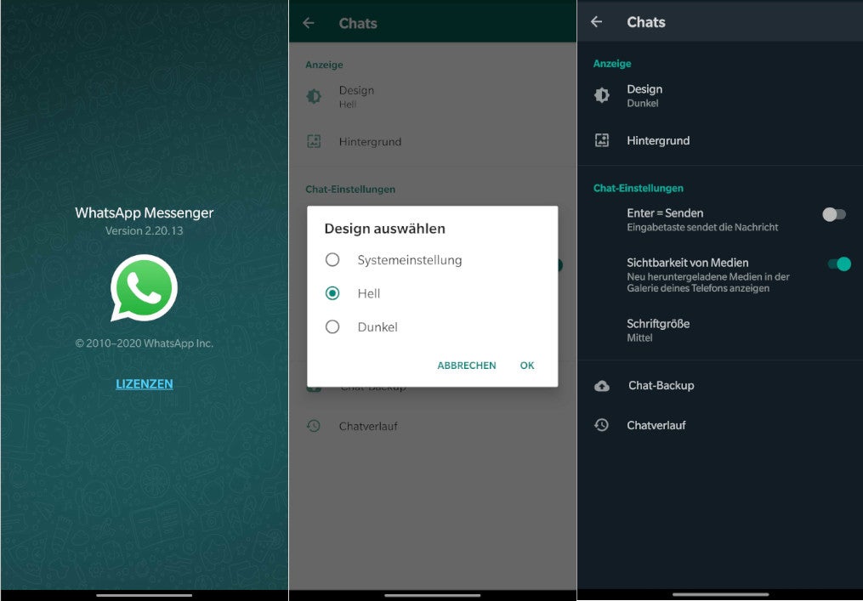Open Schriftgröße setting showing Mittel

tap(720, 330)
